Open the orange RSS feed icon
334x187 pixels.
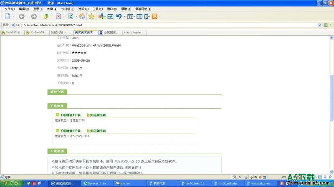(154, 16)
